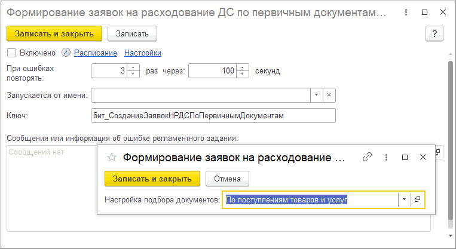The image size is (456, 249).
Task: Click the help question mark button
Action: click(x=433, y=33)
